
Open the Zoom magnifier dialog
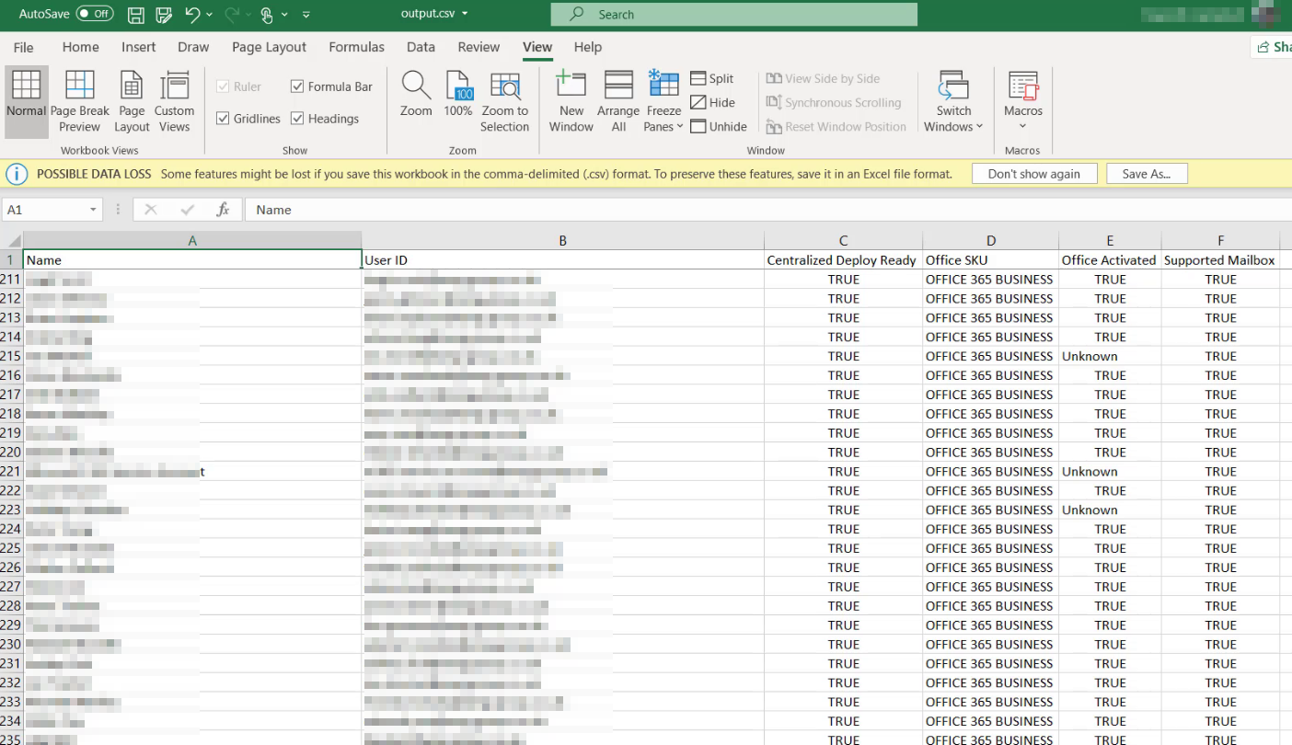tap(416, 94)
